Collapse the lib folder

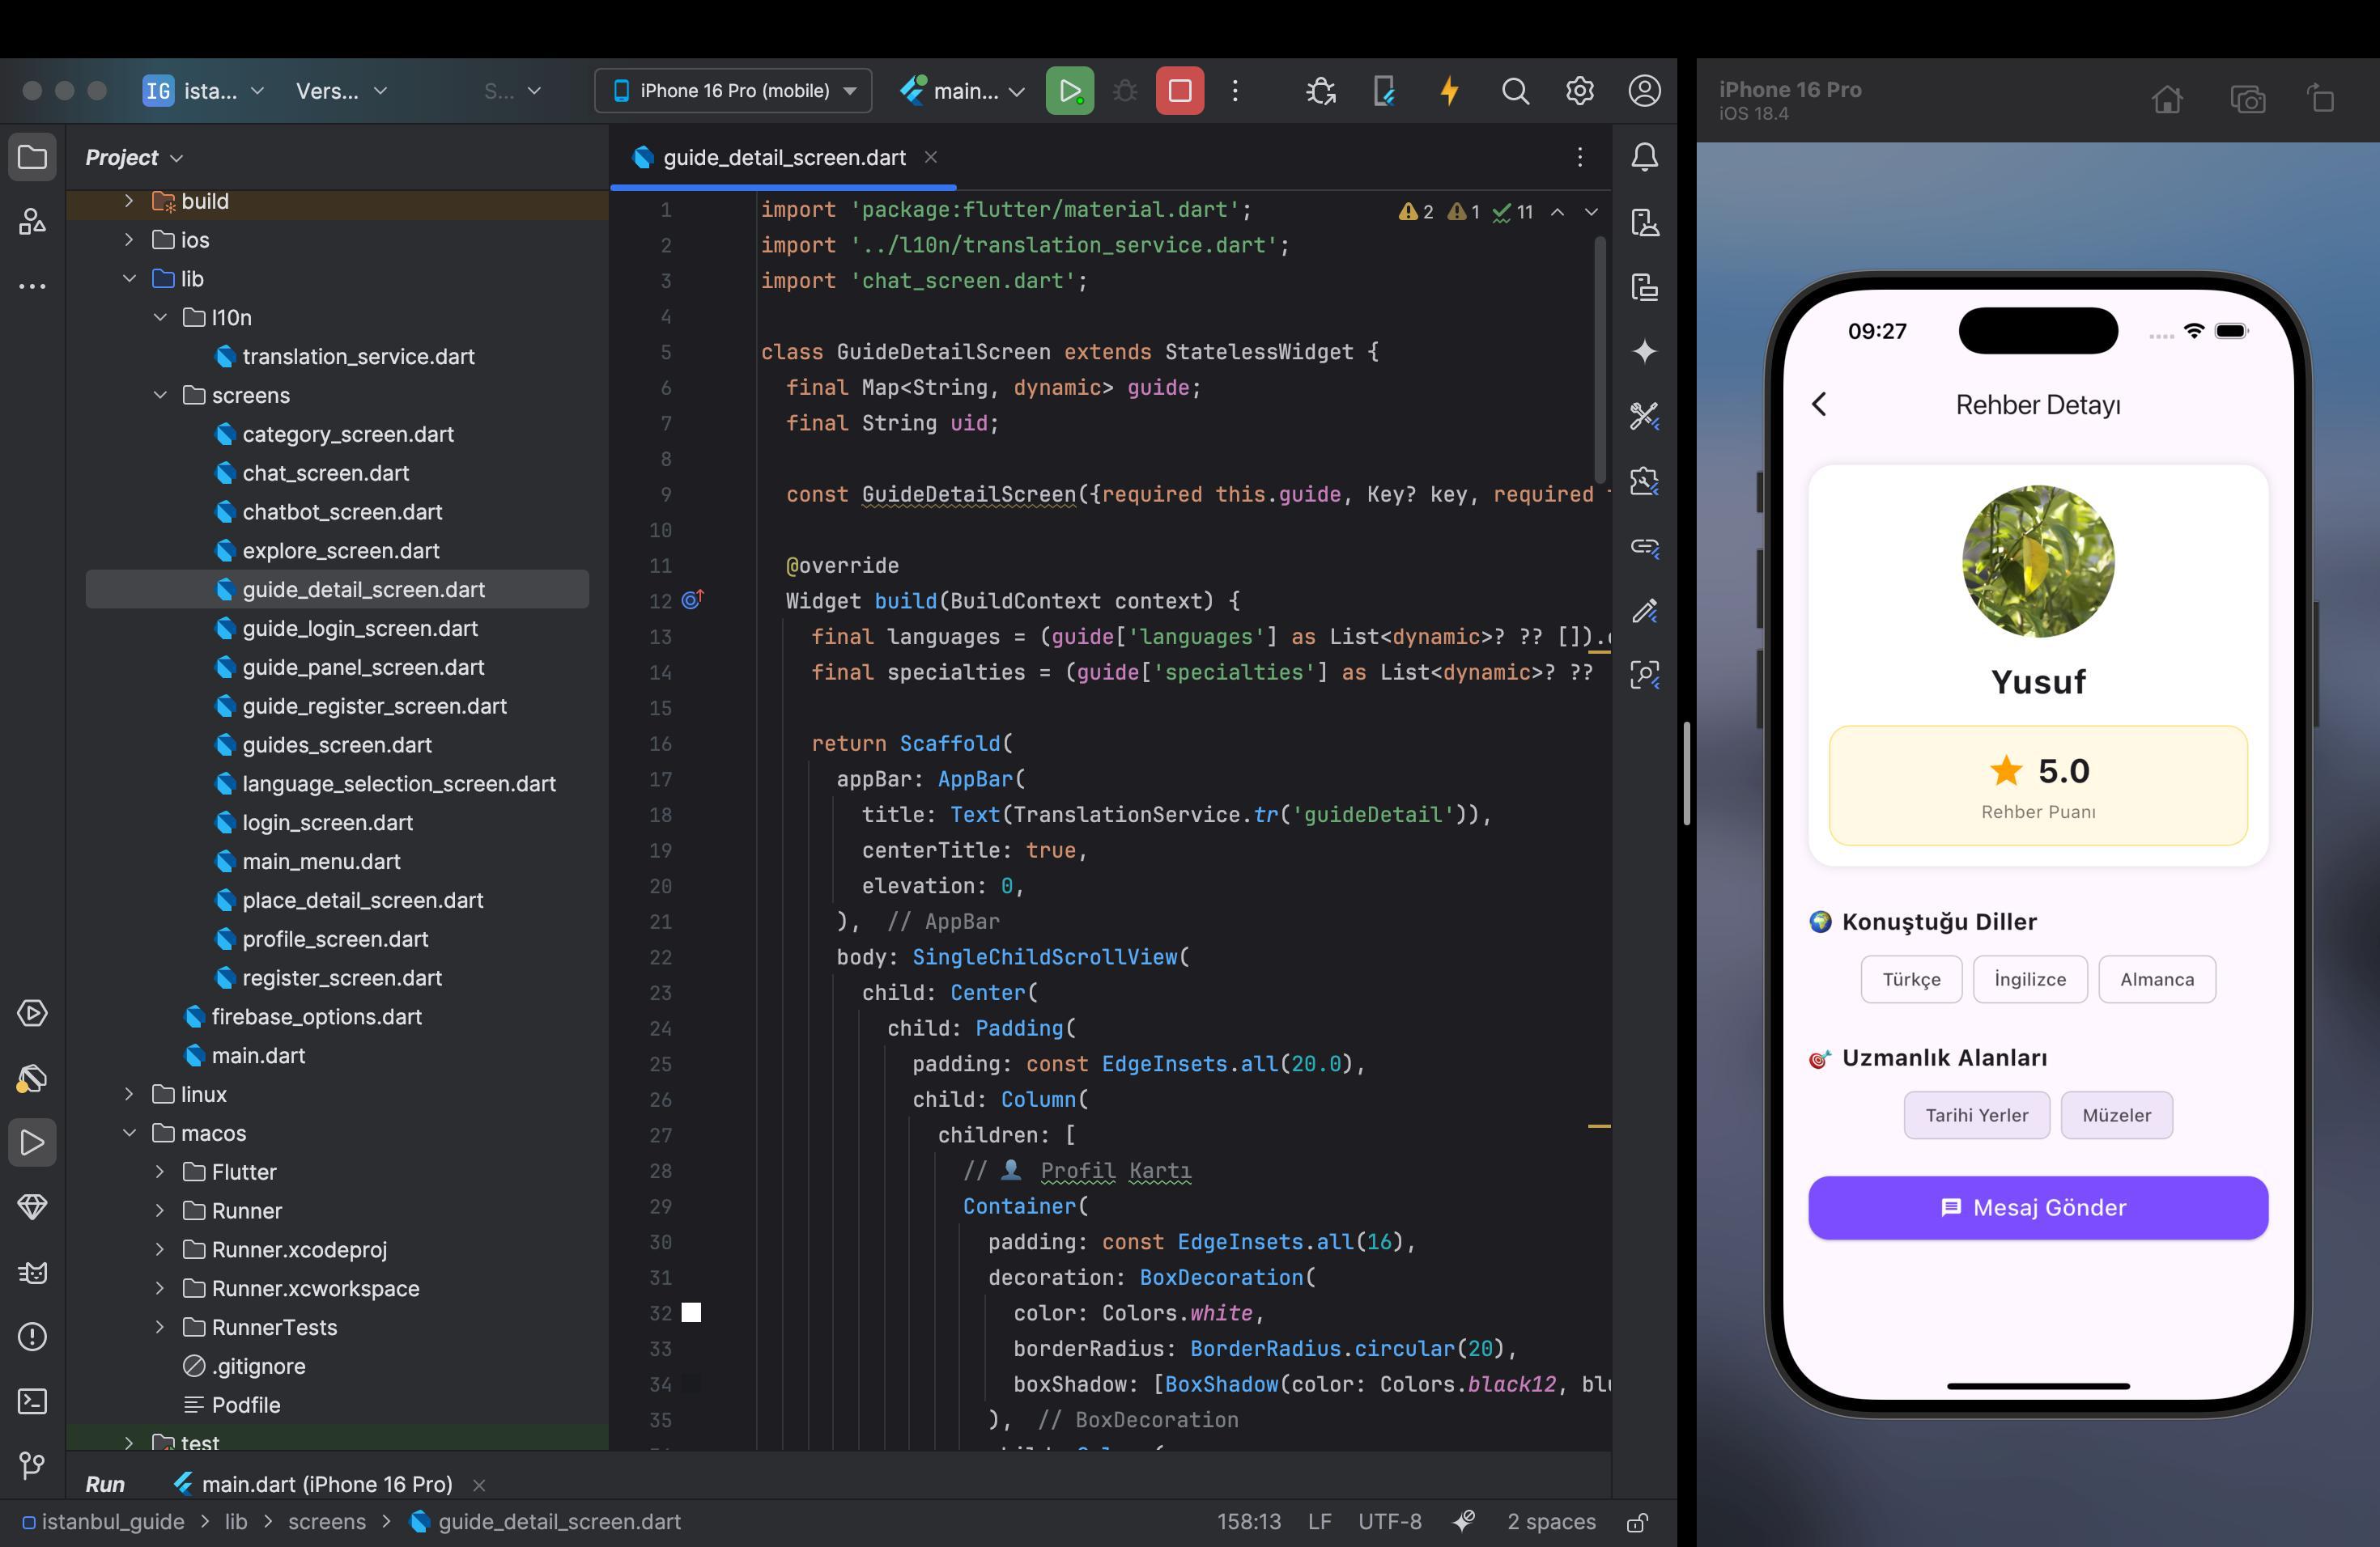tap(129, 279)
